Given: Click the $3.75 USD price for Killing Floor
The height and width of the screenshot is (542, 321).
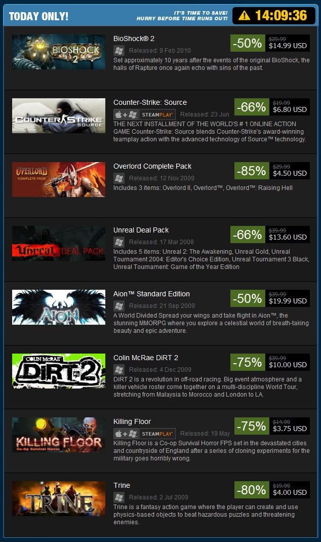Looking at the screenshot, I should pyautogui.click(x=290, y=429).
